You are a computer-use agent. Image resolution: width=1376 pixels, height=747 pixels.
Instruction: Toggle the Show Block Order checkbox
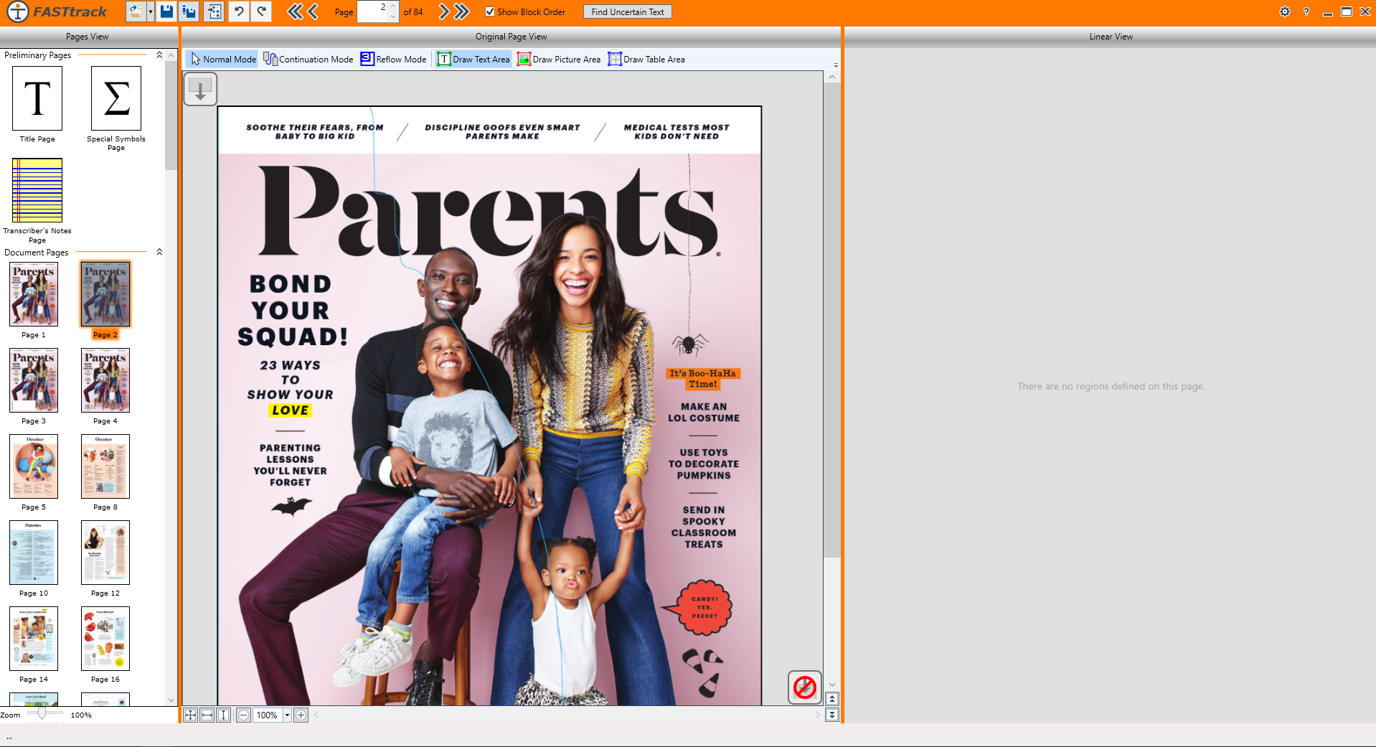click(x=490, y=11)
